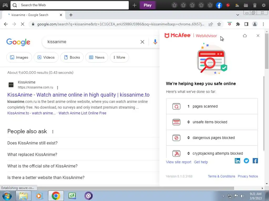Open Watch Anime List Online Free
Image resolution: width=269 pixels, height=201 pixels.
[x=82, y=113]
